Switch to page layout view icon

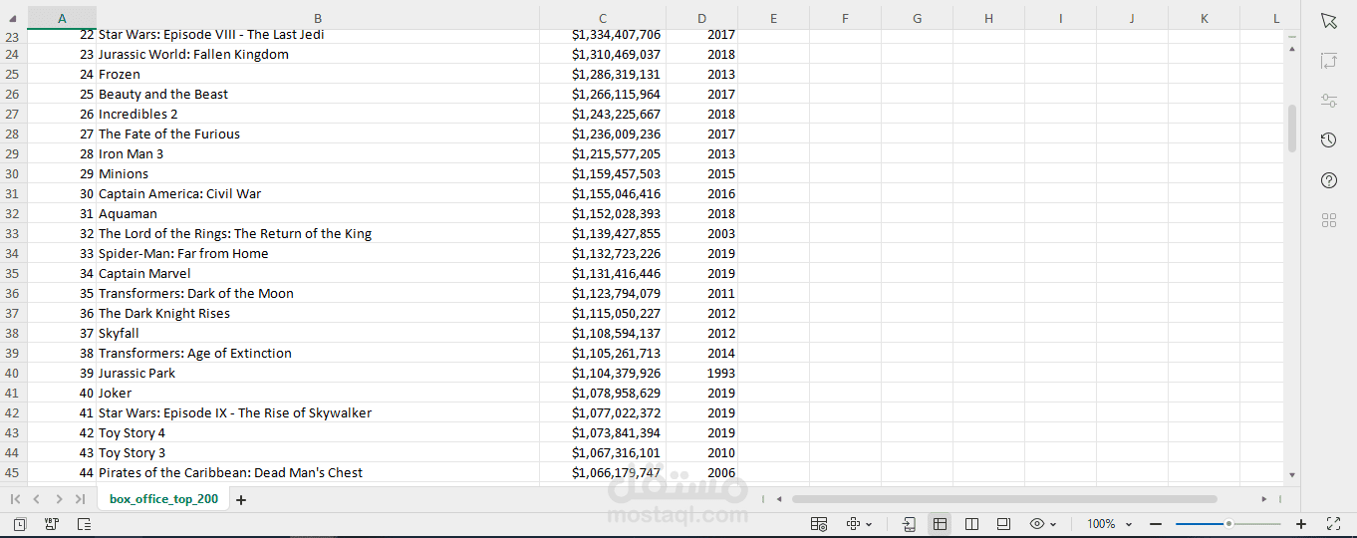pos(1003,524)
